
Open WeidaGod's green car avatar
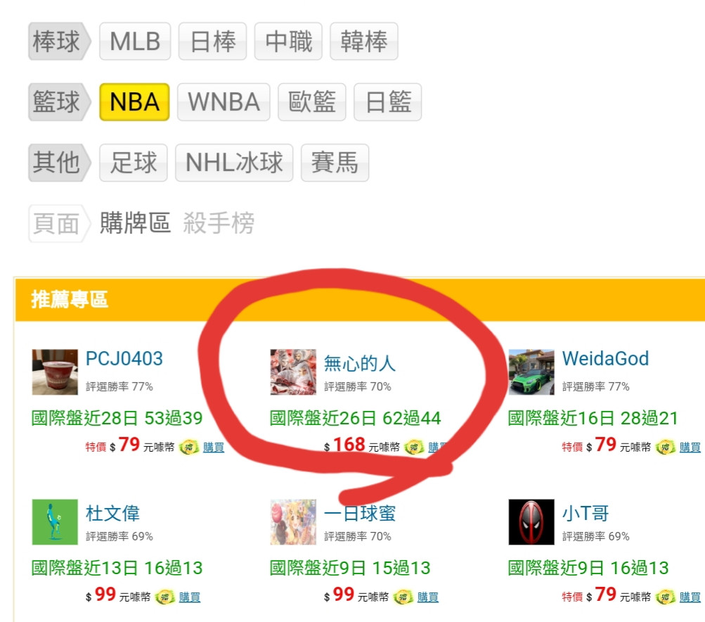point(531,372)
